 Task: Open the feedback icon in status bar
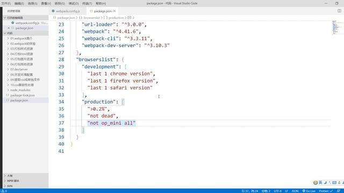click(x=339, y=191)
